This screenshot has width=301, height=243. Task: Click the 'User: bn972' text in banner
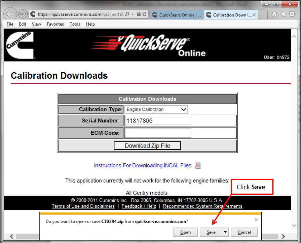click(x=276, y=57)
